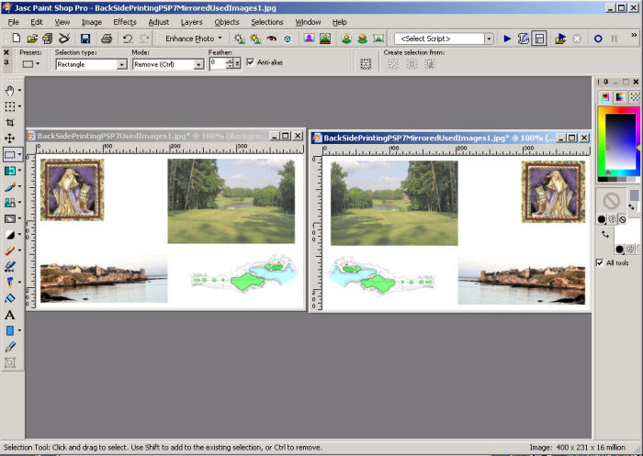Open the Select Script dropdown
This screenshot has height=456, width=643.
(489, 39)
